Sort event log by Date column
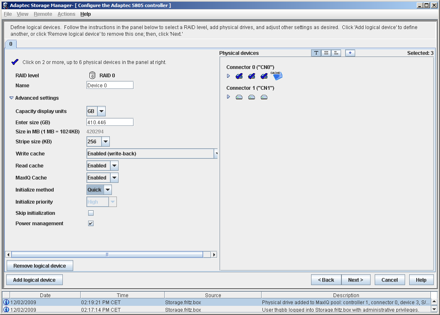The image size is (440, 315). point(45,295)
